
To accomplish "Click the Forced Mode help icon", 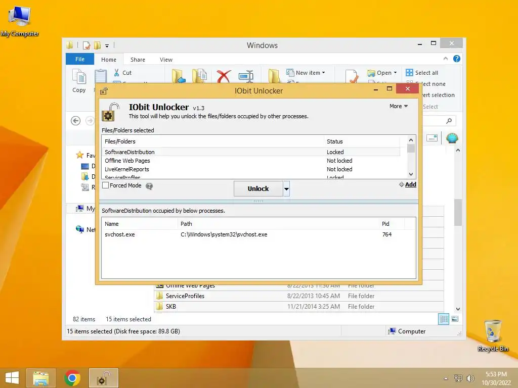I will pos(149,186).
